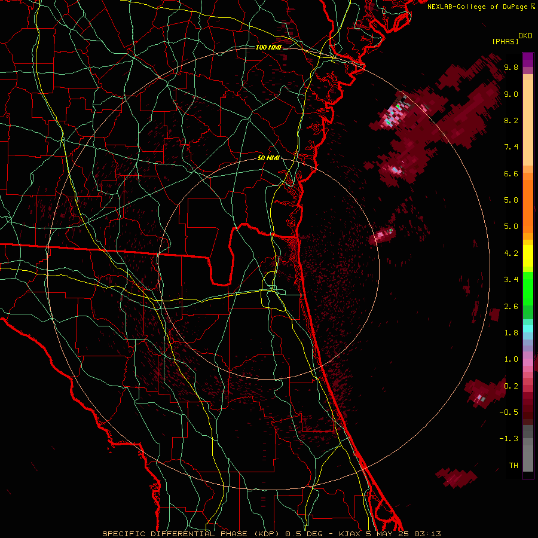
Task: Select the 3.4 scale label
Action: click(511, 280)
